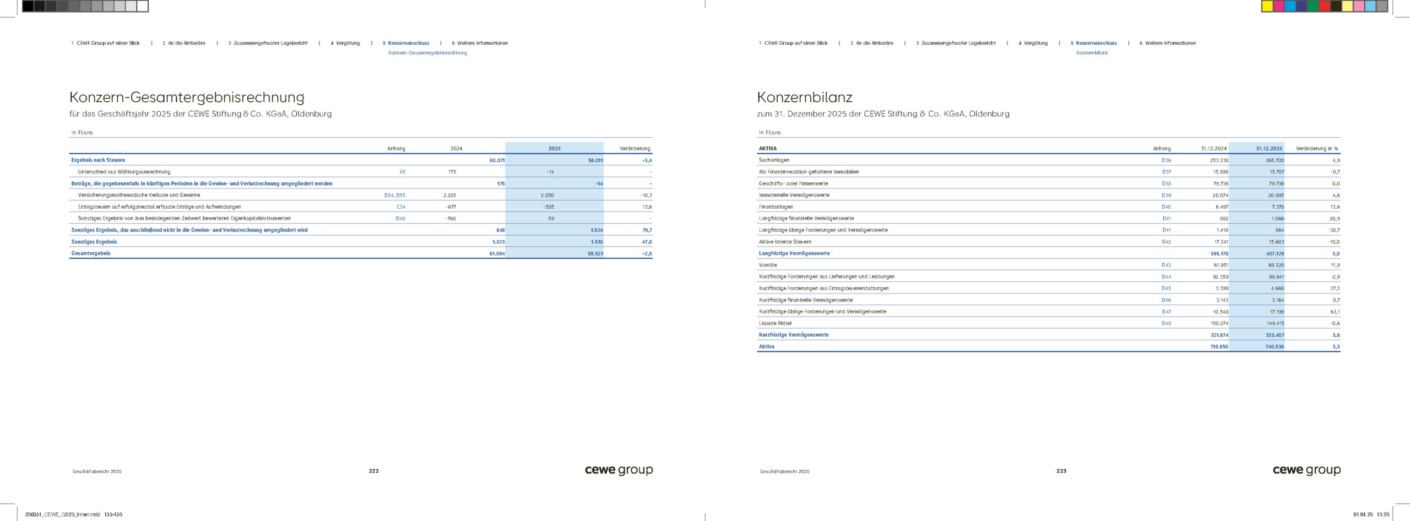Select the pure black grayscale swatch at top left

point(28,6)
